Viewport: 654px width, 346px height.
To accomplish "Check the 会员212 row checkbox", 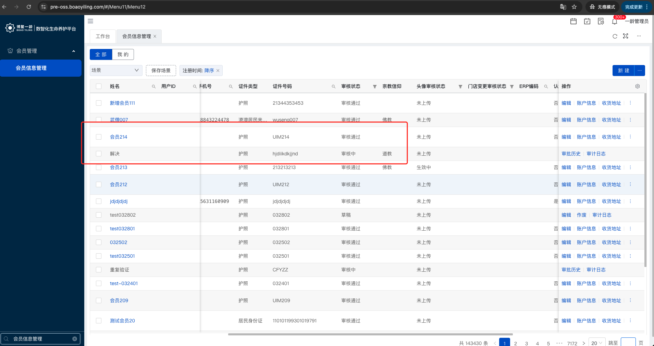I will (99, 184).
